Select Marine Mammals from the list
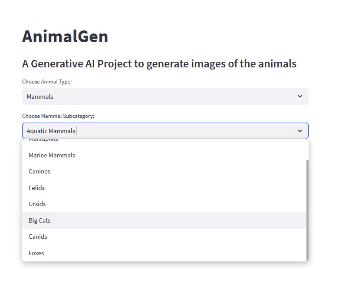Image resolution: width=352 pixels, height=290 pixels. pyautogui.click(x=52, y=155)
